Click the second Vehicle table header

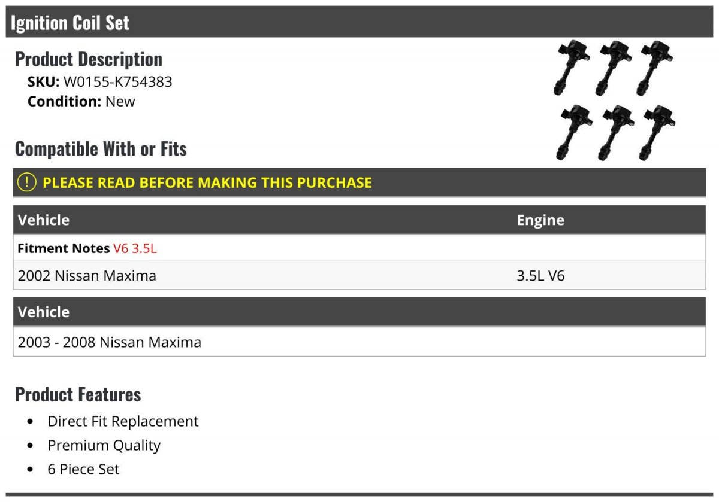pos(44,312)
